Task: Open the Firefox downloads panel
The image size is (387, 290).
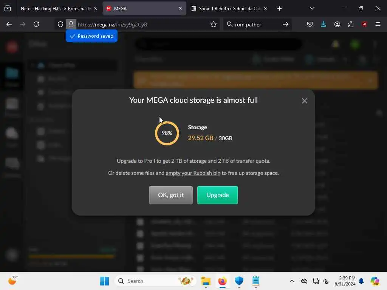Action: point(324,24)
